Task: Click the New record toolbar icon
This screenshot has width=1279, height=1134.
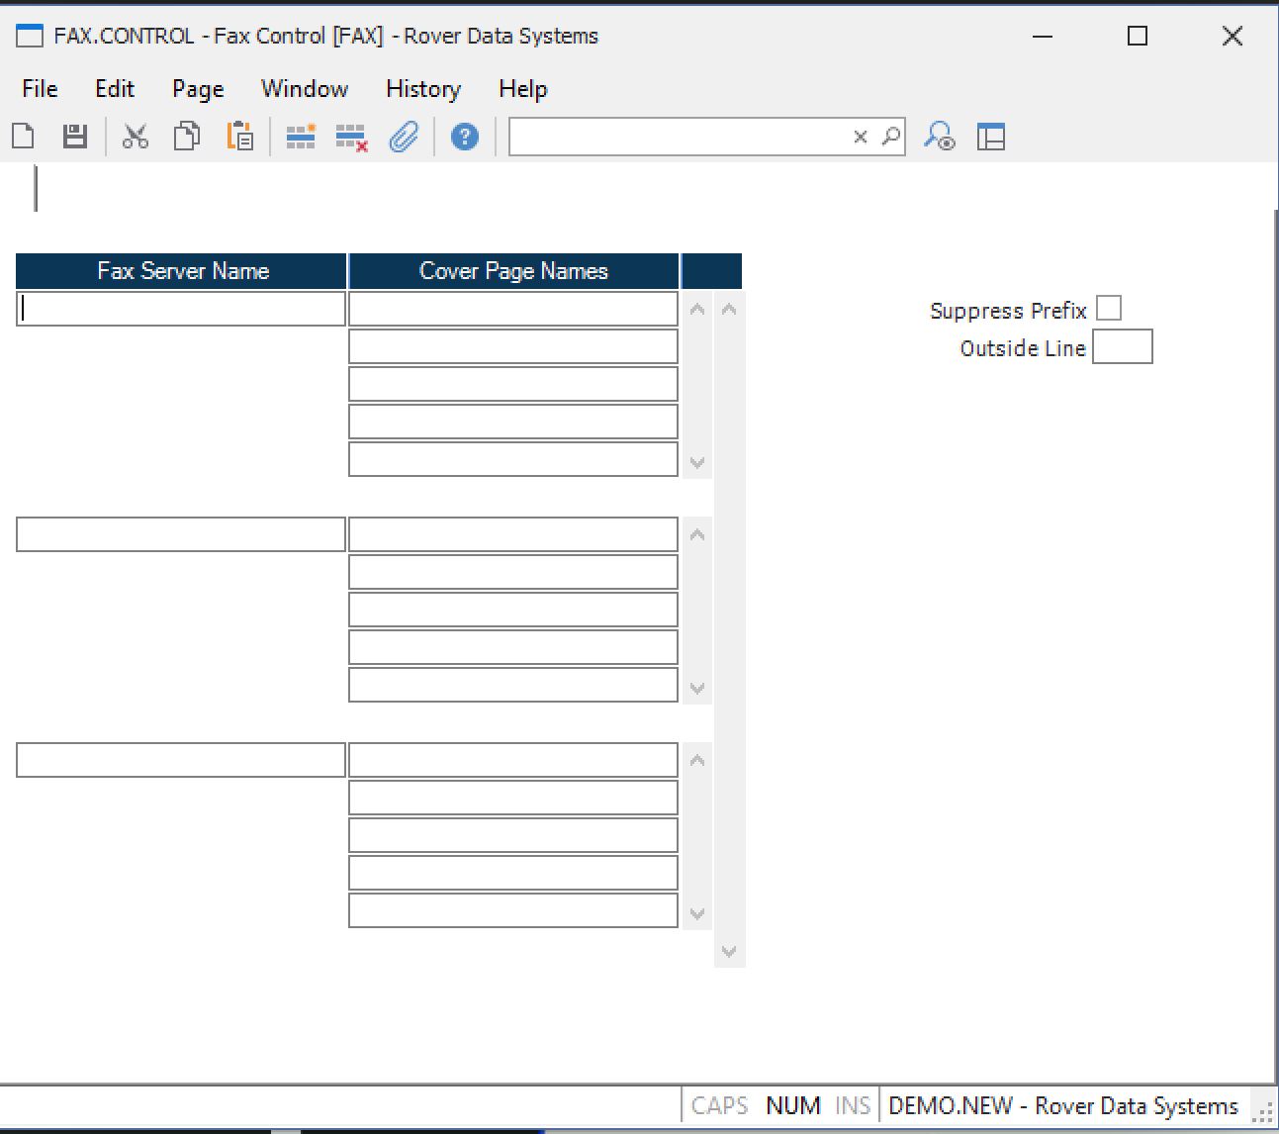Action: click(24, 137)
